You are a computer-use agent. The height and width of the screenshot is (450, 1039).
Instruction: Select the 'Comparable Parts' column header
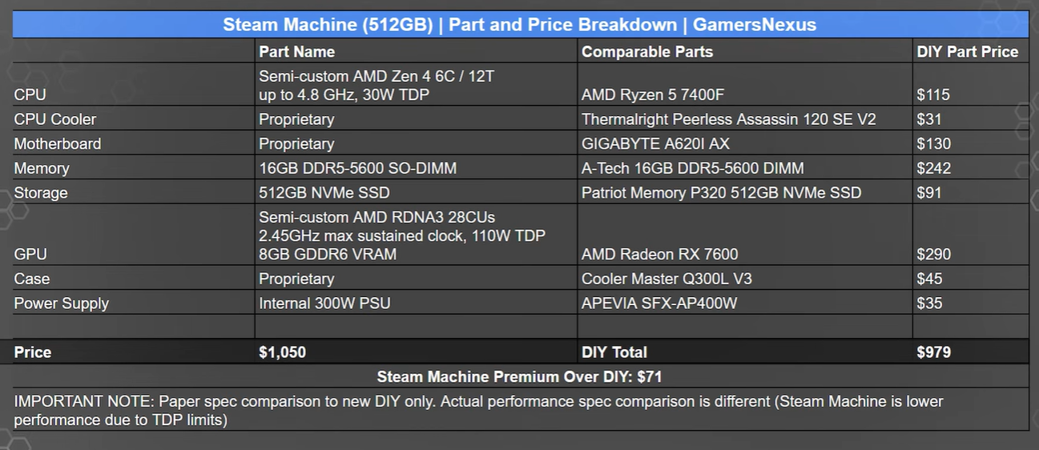647,51
